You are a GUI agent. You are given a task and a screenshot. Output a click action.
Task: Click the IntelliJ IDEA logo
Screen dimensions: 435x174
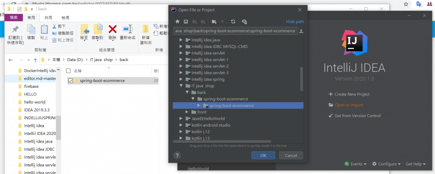pos(354,44)
